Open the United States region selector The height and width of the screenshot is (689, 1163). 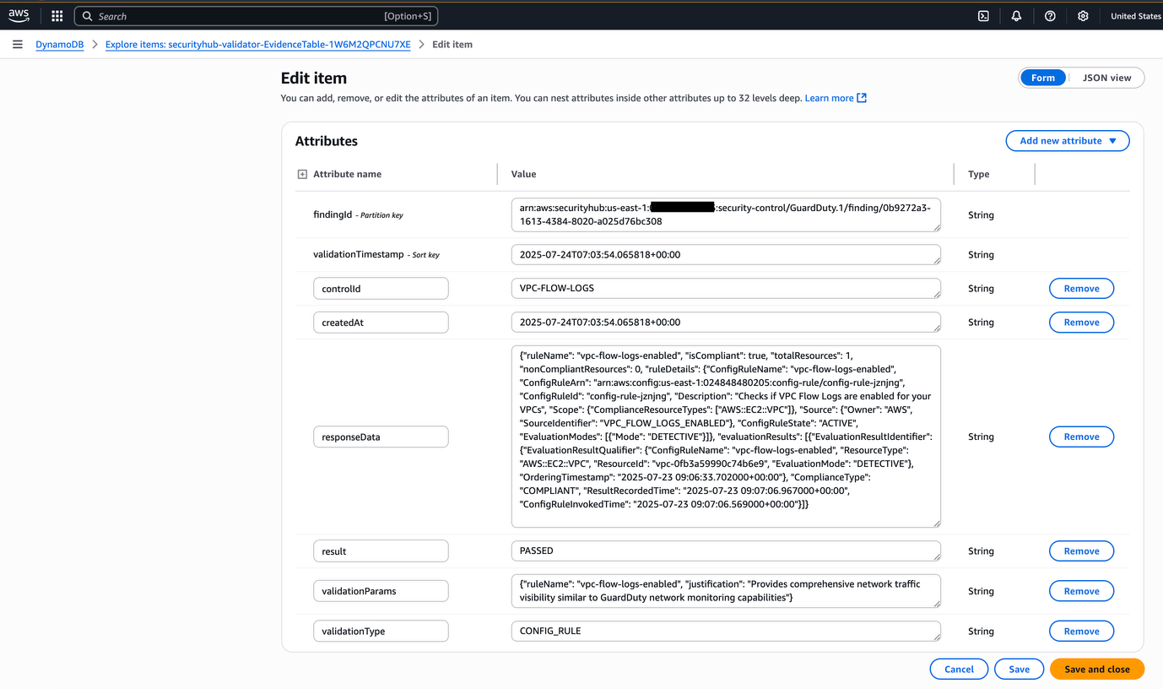click(x=1135, y=16)
